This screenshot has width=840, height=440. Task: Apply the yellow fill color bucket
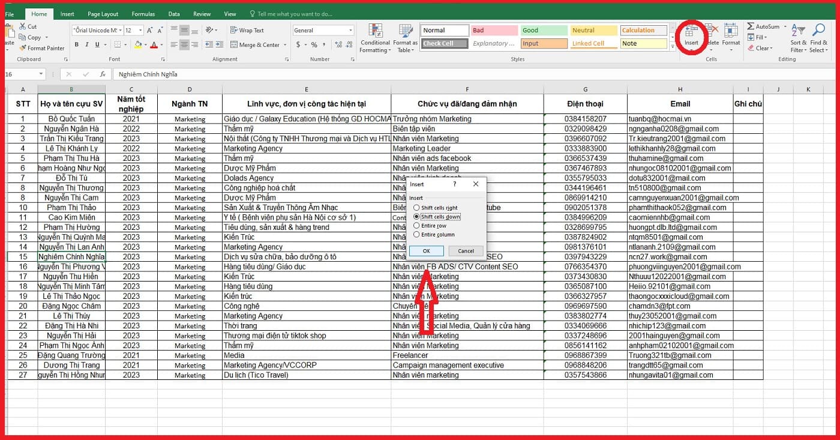click(138, 45)
